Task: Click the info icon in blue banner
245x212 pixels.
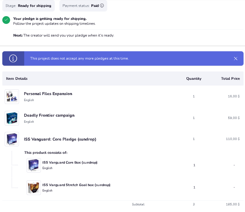Action: coord(13,58)
